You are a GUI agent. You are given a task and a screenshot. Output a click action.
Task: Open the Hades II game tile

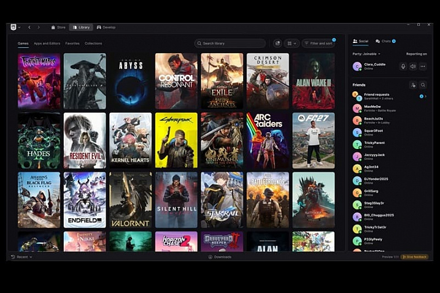pos(39,140)
